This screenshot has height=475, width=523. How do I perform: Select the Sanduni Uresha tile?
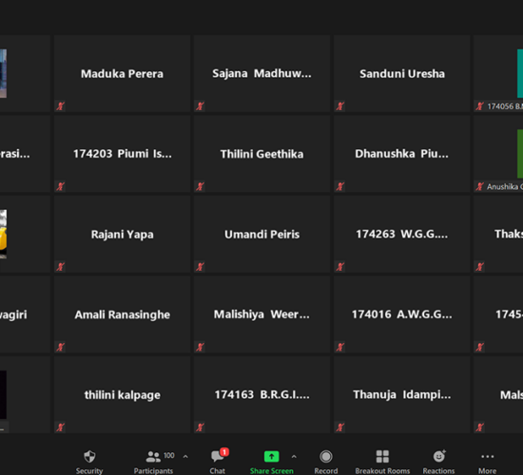pos(402,73)
